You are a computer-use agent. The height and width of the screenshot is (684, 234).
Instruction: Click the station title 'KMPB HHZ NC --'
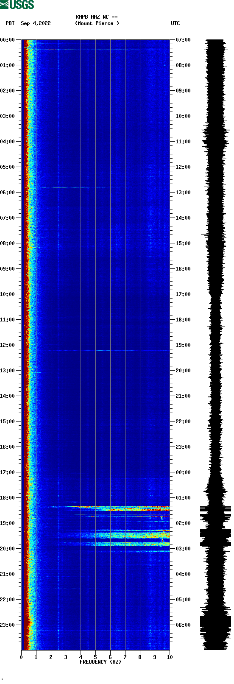97,17
